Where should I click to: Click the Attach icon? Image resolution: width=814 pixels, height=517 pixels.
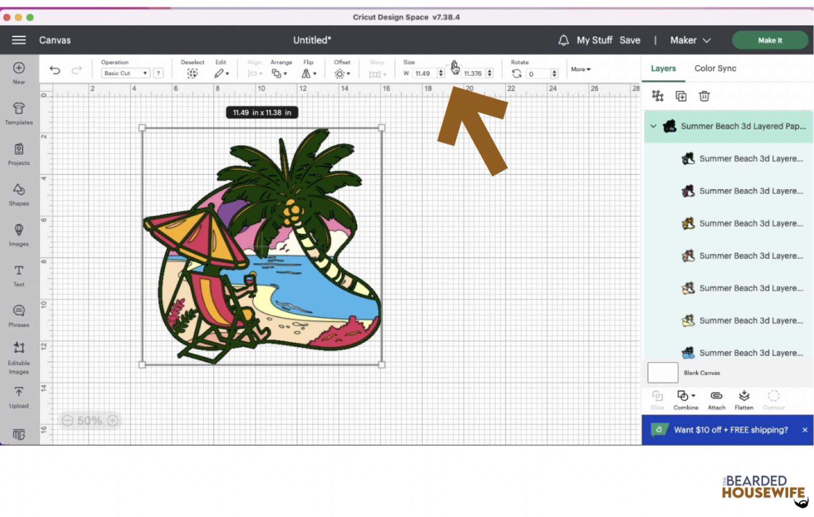716,399
